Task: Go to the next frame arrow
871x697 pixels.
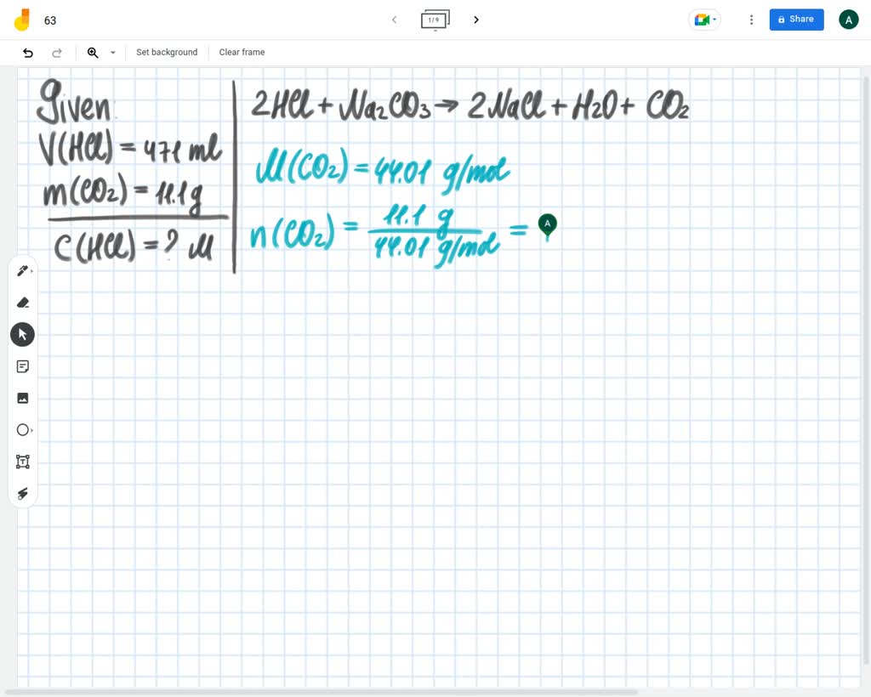Action: pyautogui.click(x=476, y=20)
